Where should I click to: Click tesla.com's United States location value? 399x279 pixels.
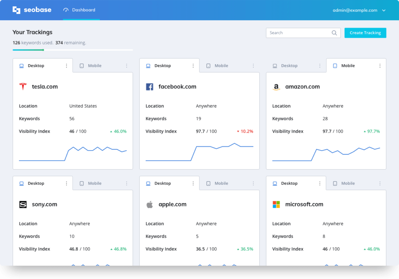(x=83, y=106)
